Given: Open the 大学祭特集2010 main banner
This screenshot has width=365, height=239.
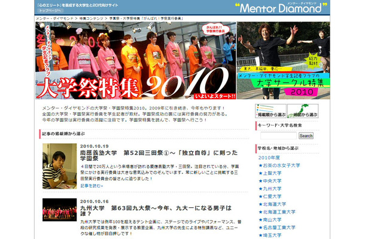Looking at the screenshot, I should coord(136,60).
